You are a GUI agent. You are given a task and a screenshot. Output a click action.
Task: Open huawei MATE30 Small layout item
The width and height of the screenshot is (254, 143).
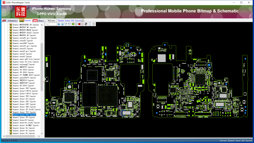click(x=26, y=33)
